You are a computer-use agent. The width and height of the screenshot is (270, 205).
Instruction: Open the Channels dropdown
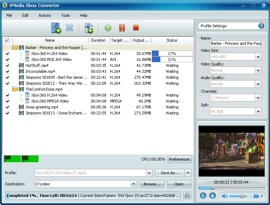(258, 98)
